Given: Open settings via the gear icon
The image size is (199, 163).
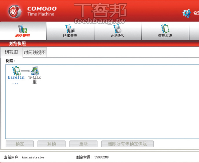Looking at the screenshot, I should (186, 13).
